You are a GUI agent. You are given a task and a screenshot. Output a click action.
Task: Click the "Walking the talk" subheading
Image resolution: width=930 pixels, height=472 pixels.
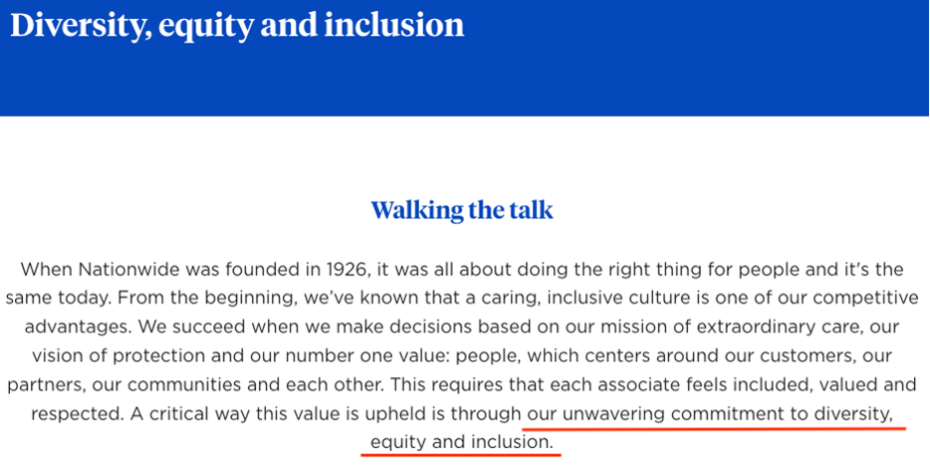tap(462, 211)
